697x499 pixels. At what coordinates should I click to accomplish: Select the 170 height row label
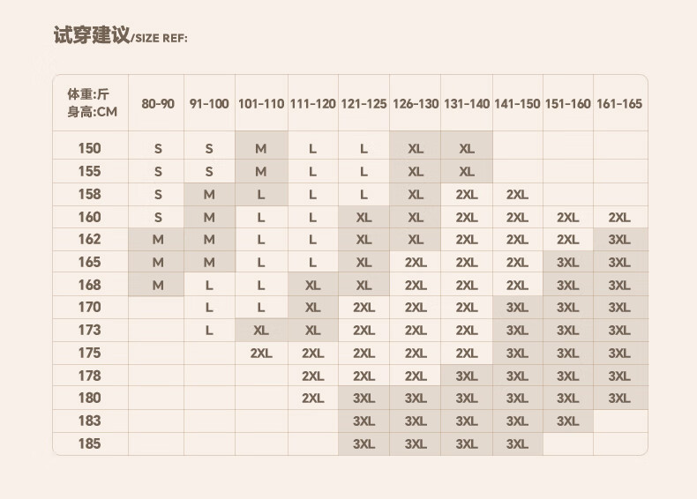click(90, 307)
